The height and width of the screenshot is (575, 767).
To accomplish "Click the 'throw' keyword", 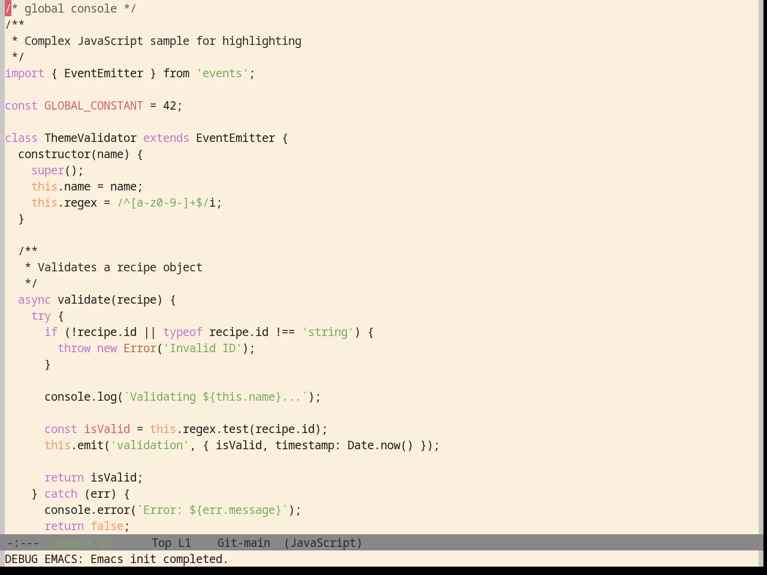I will [x=74, y=349].
